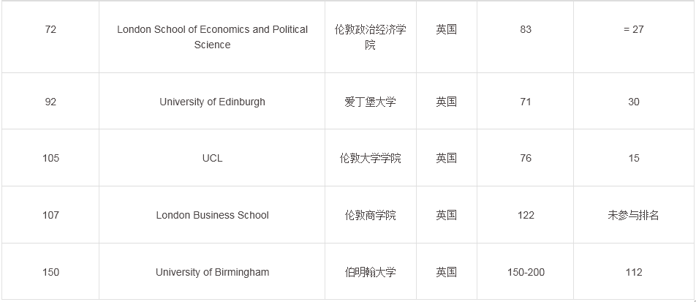Select the 伦敦大学学院 cell
Image resolution: width=696 pixels, height=302 pixels.
coord(370,159)
